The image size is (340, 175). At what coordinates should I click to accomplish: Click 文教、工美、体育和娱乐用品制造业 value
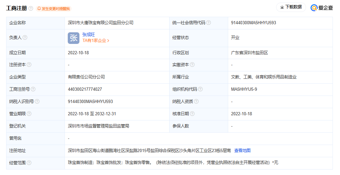pyautogui.click(x=264, y=77)
